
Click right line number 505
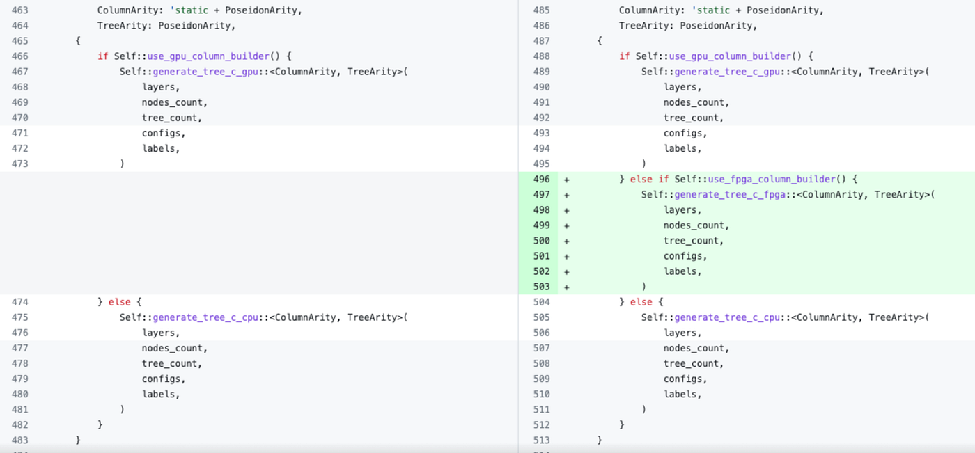click(x=541, y=317)
